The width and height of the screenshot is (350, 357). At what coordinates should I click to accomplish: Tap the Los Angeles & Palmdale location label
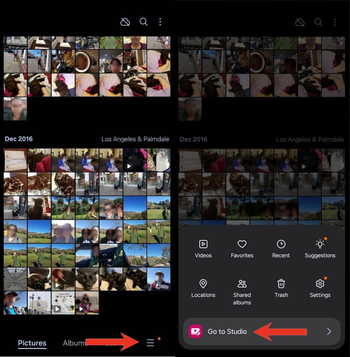pos(135,139)
